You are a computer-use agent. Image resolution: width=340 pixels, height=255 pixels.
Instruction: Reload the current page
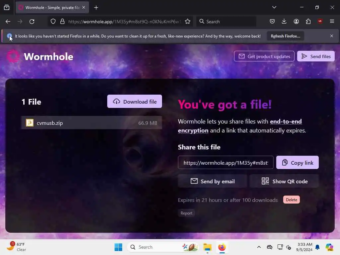[x=32, y=22]
